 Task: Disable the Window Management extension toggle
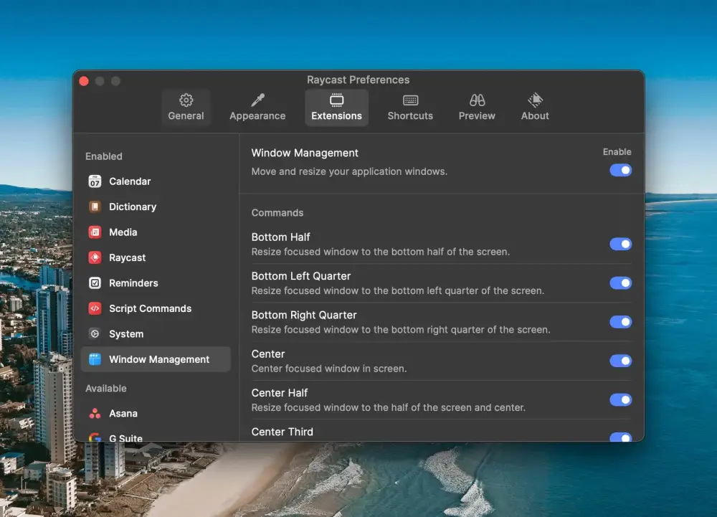[620, 171]
